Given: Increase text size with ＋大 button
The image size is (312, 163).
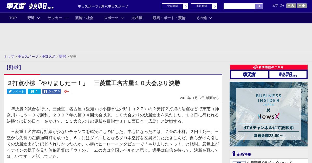Looking at the screenshot, I should (x=291, y=6).
